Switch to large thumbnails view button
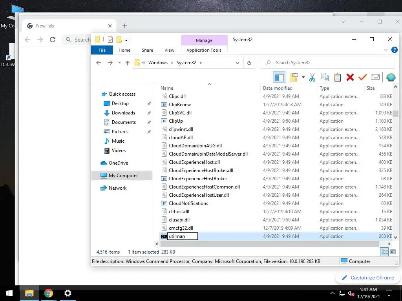Screen dimensions: 402x301 (x=393, y=252)
